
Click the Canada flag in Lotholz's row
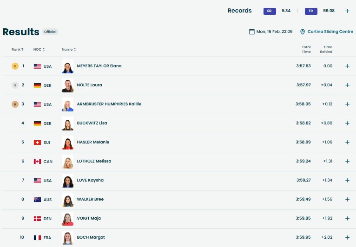(38, 161)
